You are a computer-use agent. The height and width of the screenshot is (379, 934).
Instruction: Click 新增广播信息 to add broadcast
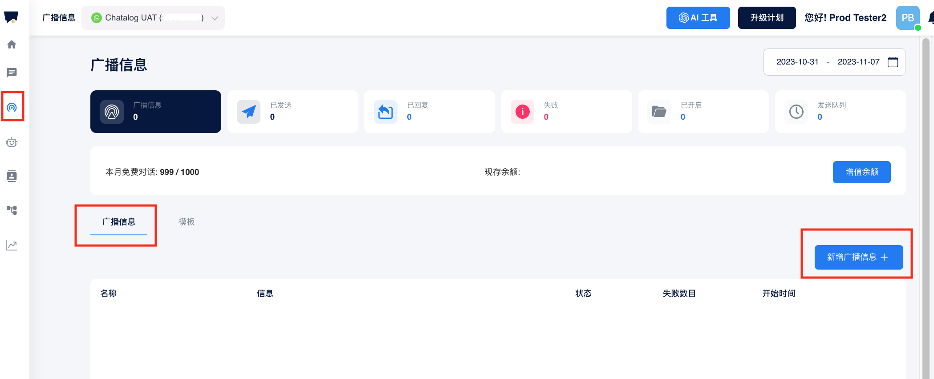coord(858,257)
